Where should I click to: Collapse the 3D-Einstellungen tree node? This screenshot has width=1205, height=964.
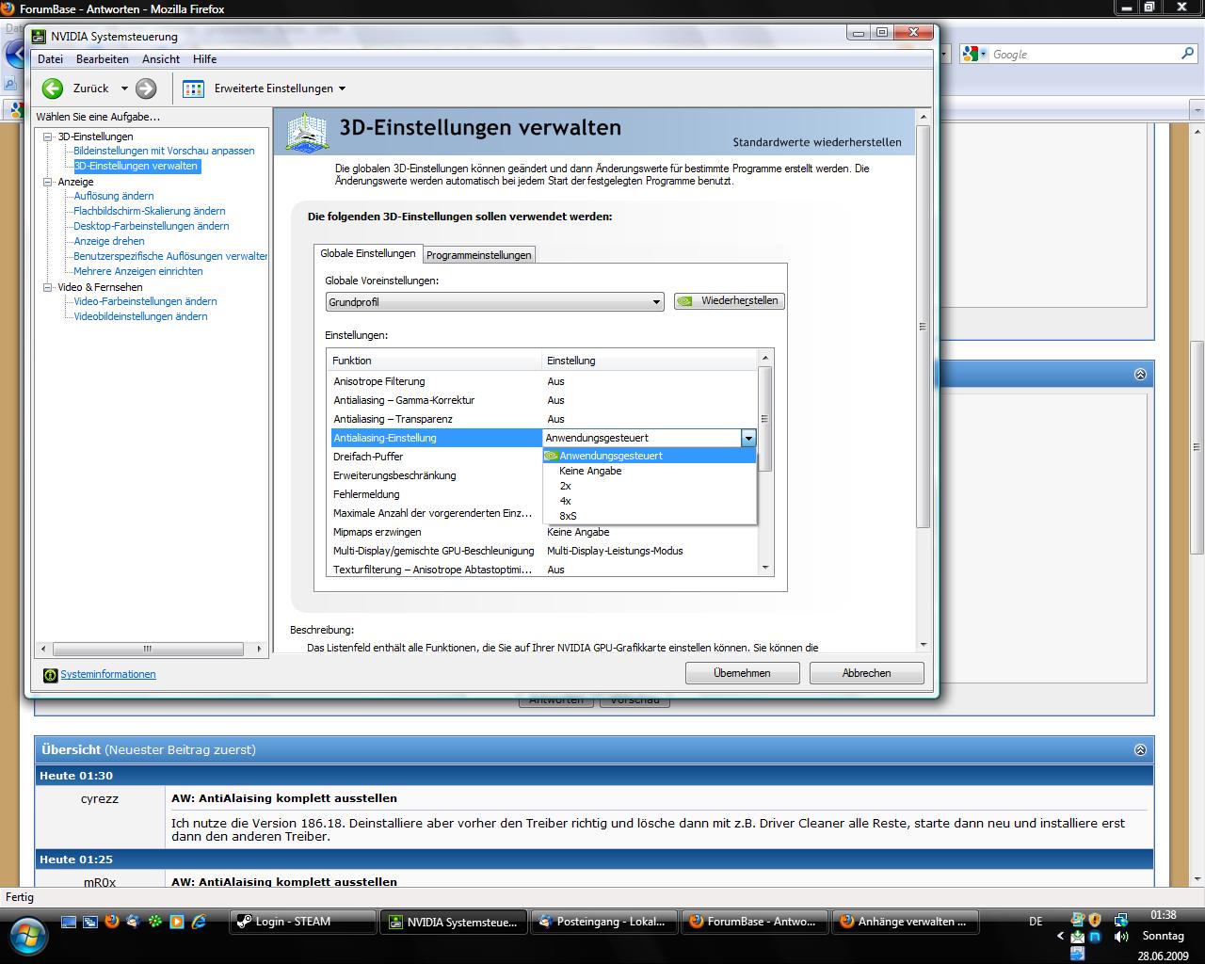pos(48,137)
